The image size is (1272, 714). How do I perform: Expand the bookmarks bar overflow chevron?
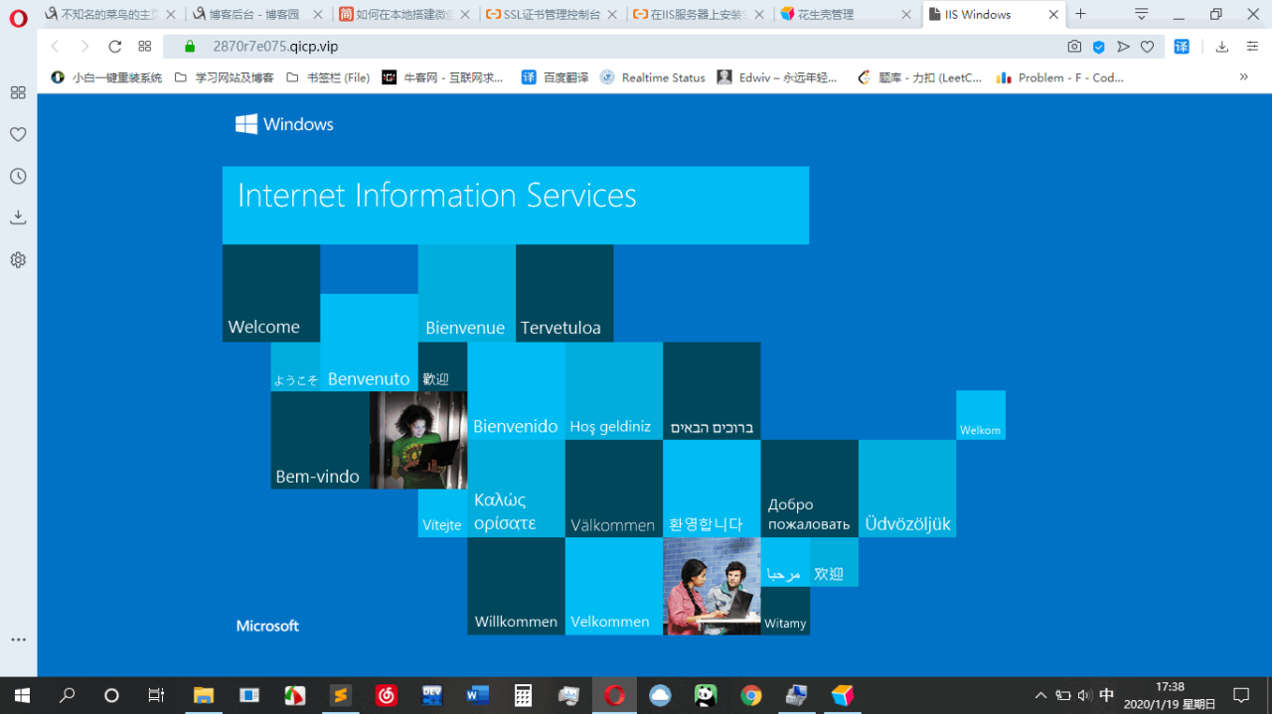click(1243, 76)
